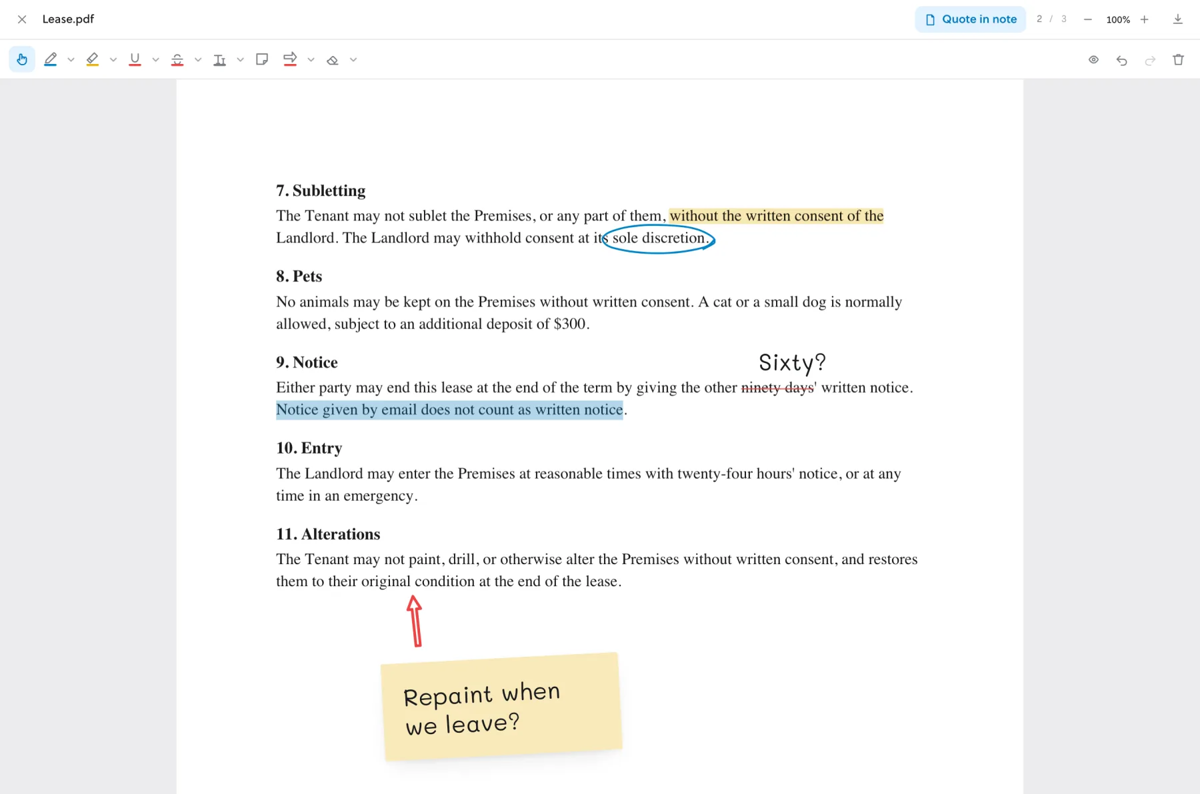Download the Lease.pdf file
The width and height of the screenshot is (1200, 794).
pyautogui.click(x=1178, y=19)
